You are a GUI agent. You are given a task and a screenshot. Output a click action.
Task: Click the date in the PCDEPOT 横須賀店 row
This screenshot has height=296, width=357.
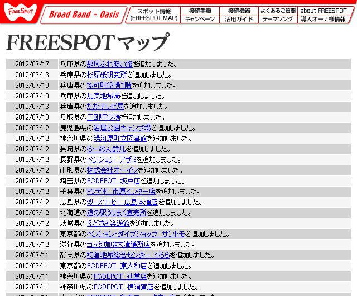point(32,287)
